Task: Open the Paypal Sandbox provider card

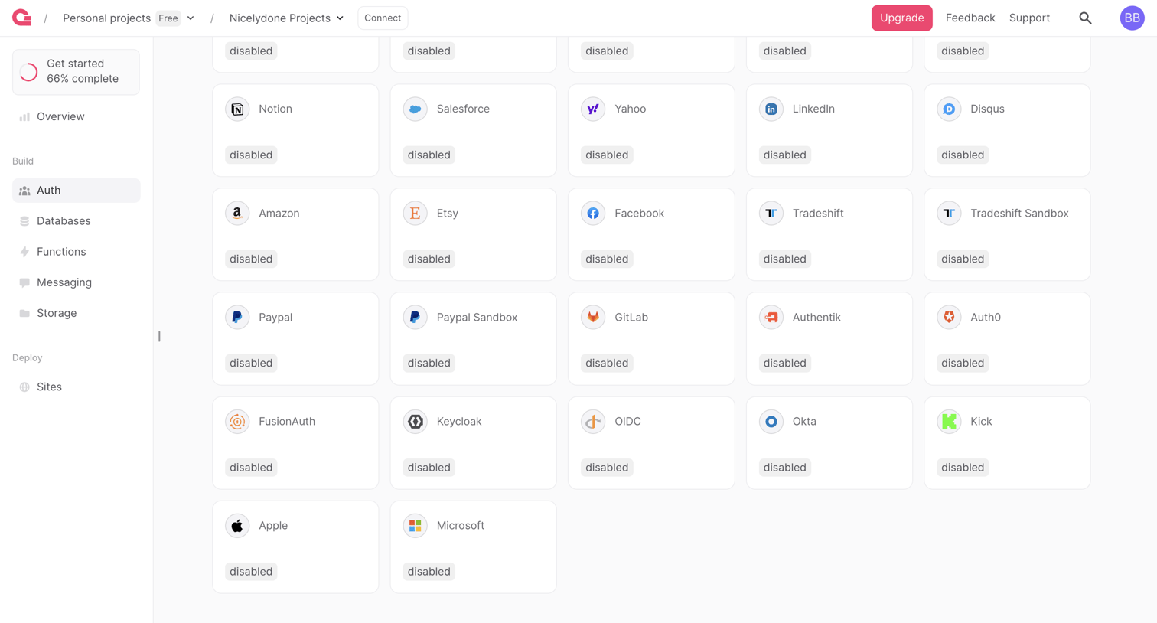Action: coord(473,338)
